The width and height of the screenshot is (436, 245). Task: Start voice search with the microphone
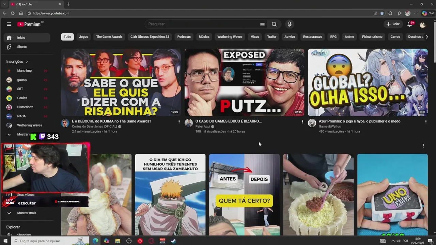coord(290,24)
